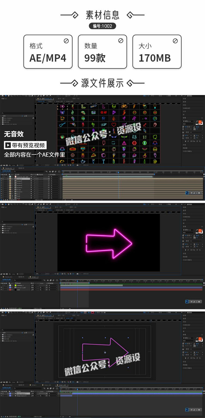This screenshot has height=418, width=205.
Task: Click the circle-slash icon on the 格式 card
Action: click(66, 41)
